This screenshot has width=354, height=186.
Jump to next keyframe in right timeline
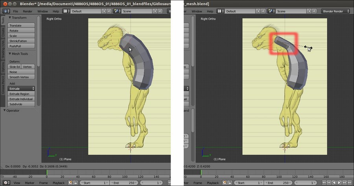pos(345,182)
